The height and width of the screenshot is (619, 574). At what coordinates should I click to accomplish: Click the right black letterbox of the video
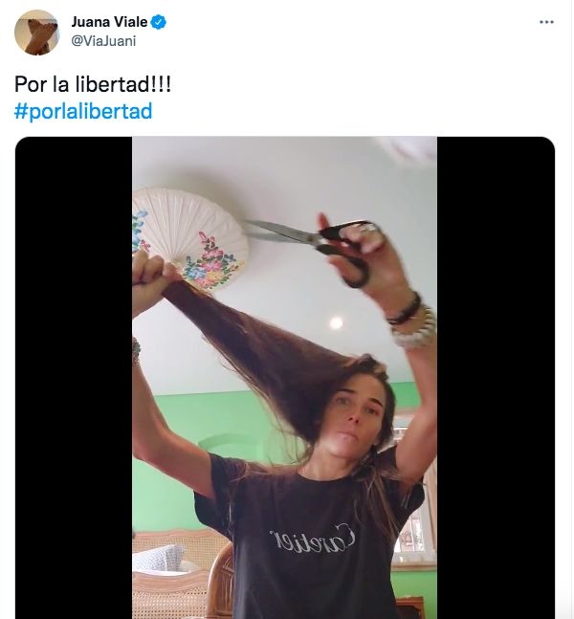click(496, 377)
